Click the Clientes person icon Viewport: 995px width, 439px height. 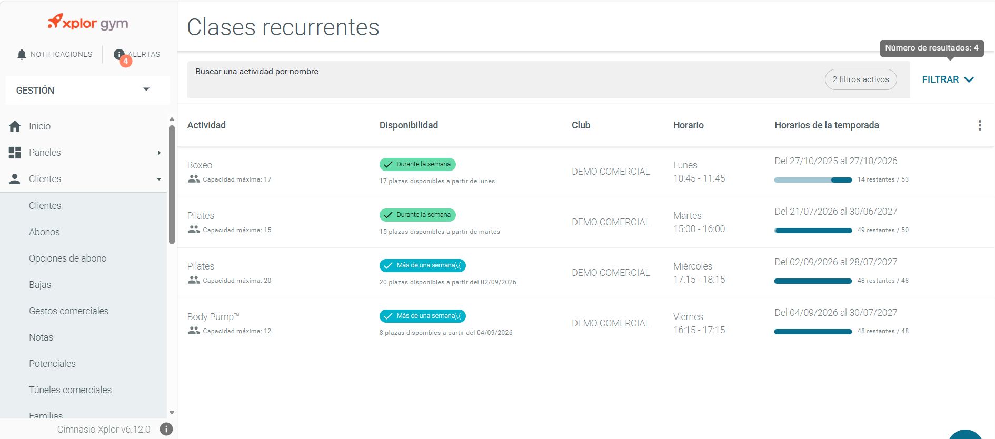tap(15, 179)
